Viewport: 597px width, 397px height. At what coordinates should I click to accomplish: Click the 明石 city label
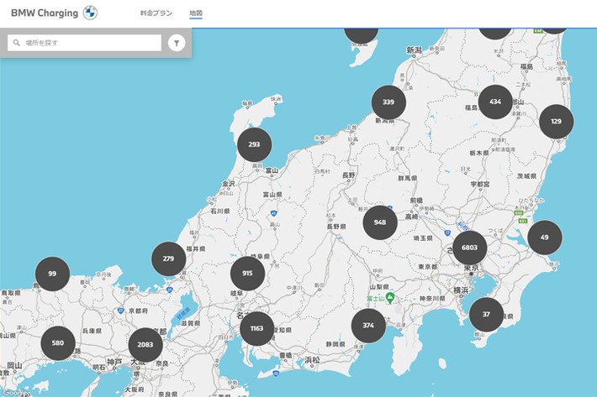click(x=99, y=368)
